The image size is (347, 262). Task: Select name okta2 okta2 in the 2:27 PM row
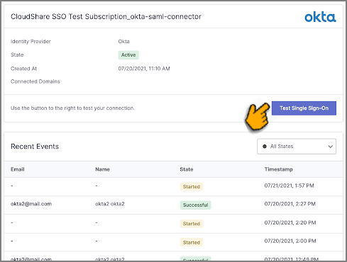coord(110,204)
